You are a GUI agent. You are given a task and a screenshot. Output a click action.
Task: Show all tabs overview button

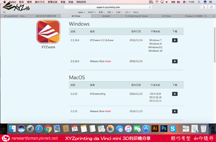(211, 7)
